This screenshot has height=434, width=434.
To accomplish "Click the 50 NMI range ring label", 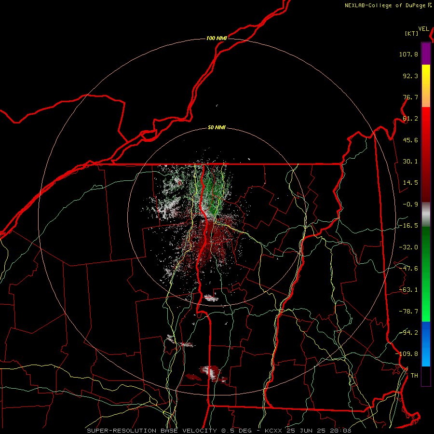I will click(x=217, y=128).
